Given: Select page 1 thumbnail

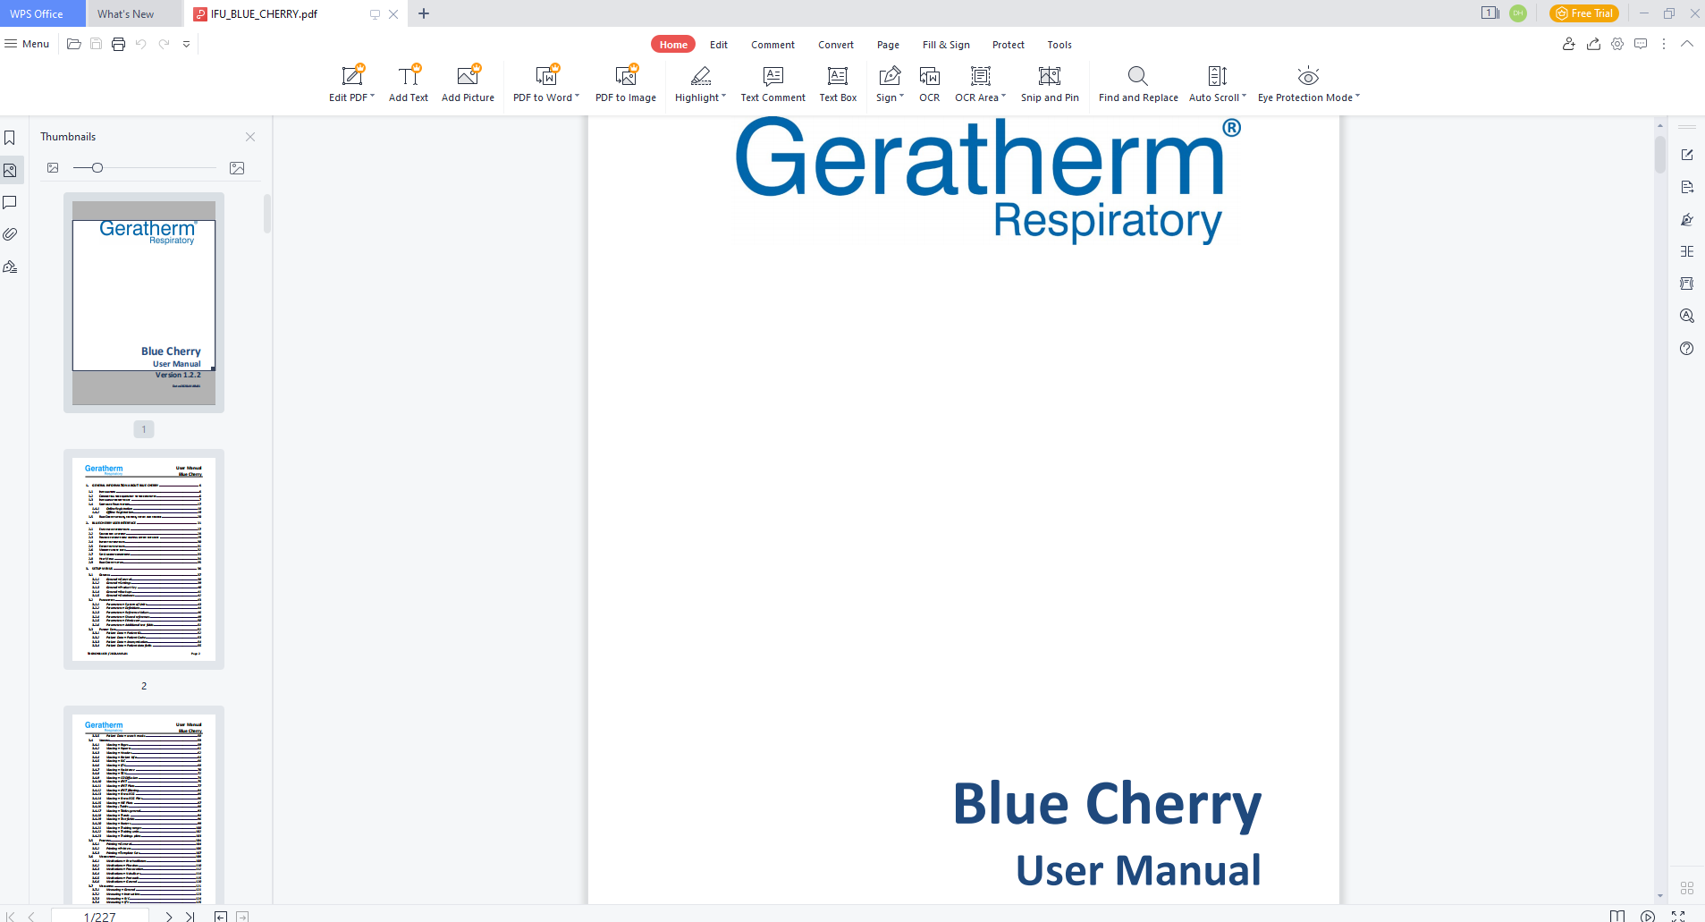Looking at the screenshot, I should click(x=144, y=303).
